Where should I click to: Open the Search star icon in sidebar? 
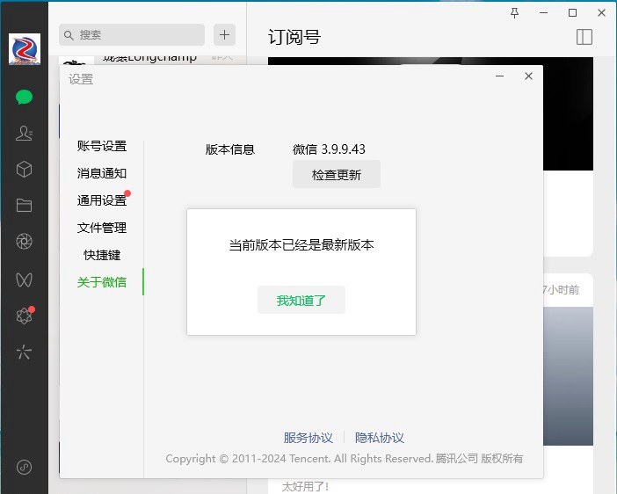pyautogui.click(x=24, y=352)
